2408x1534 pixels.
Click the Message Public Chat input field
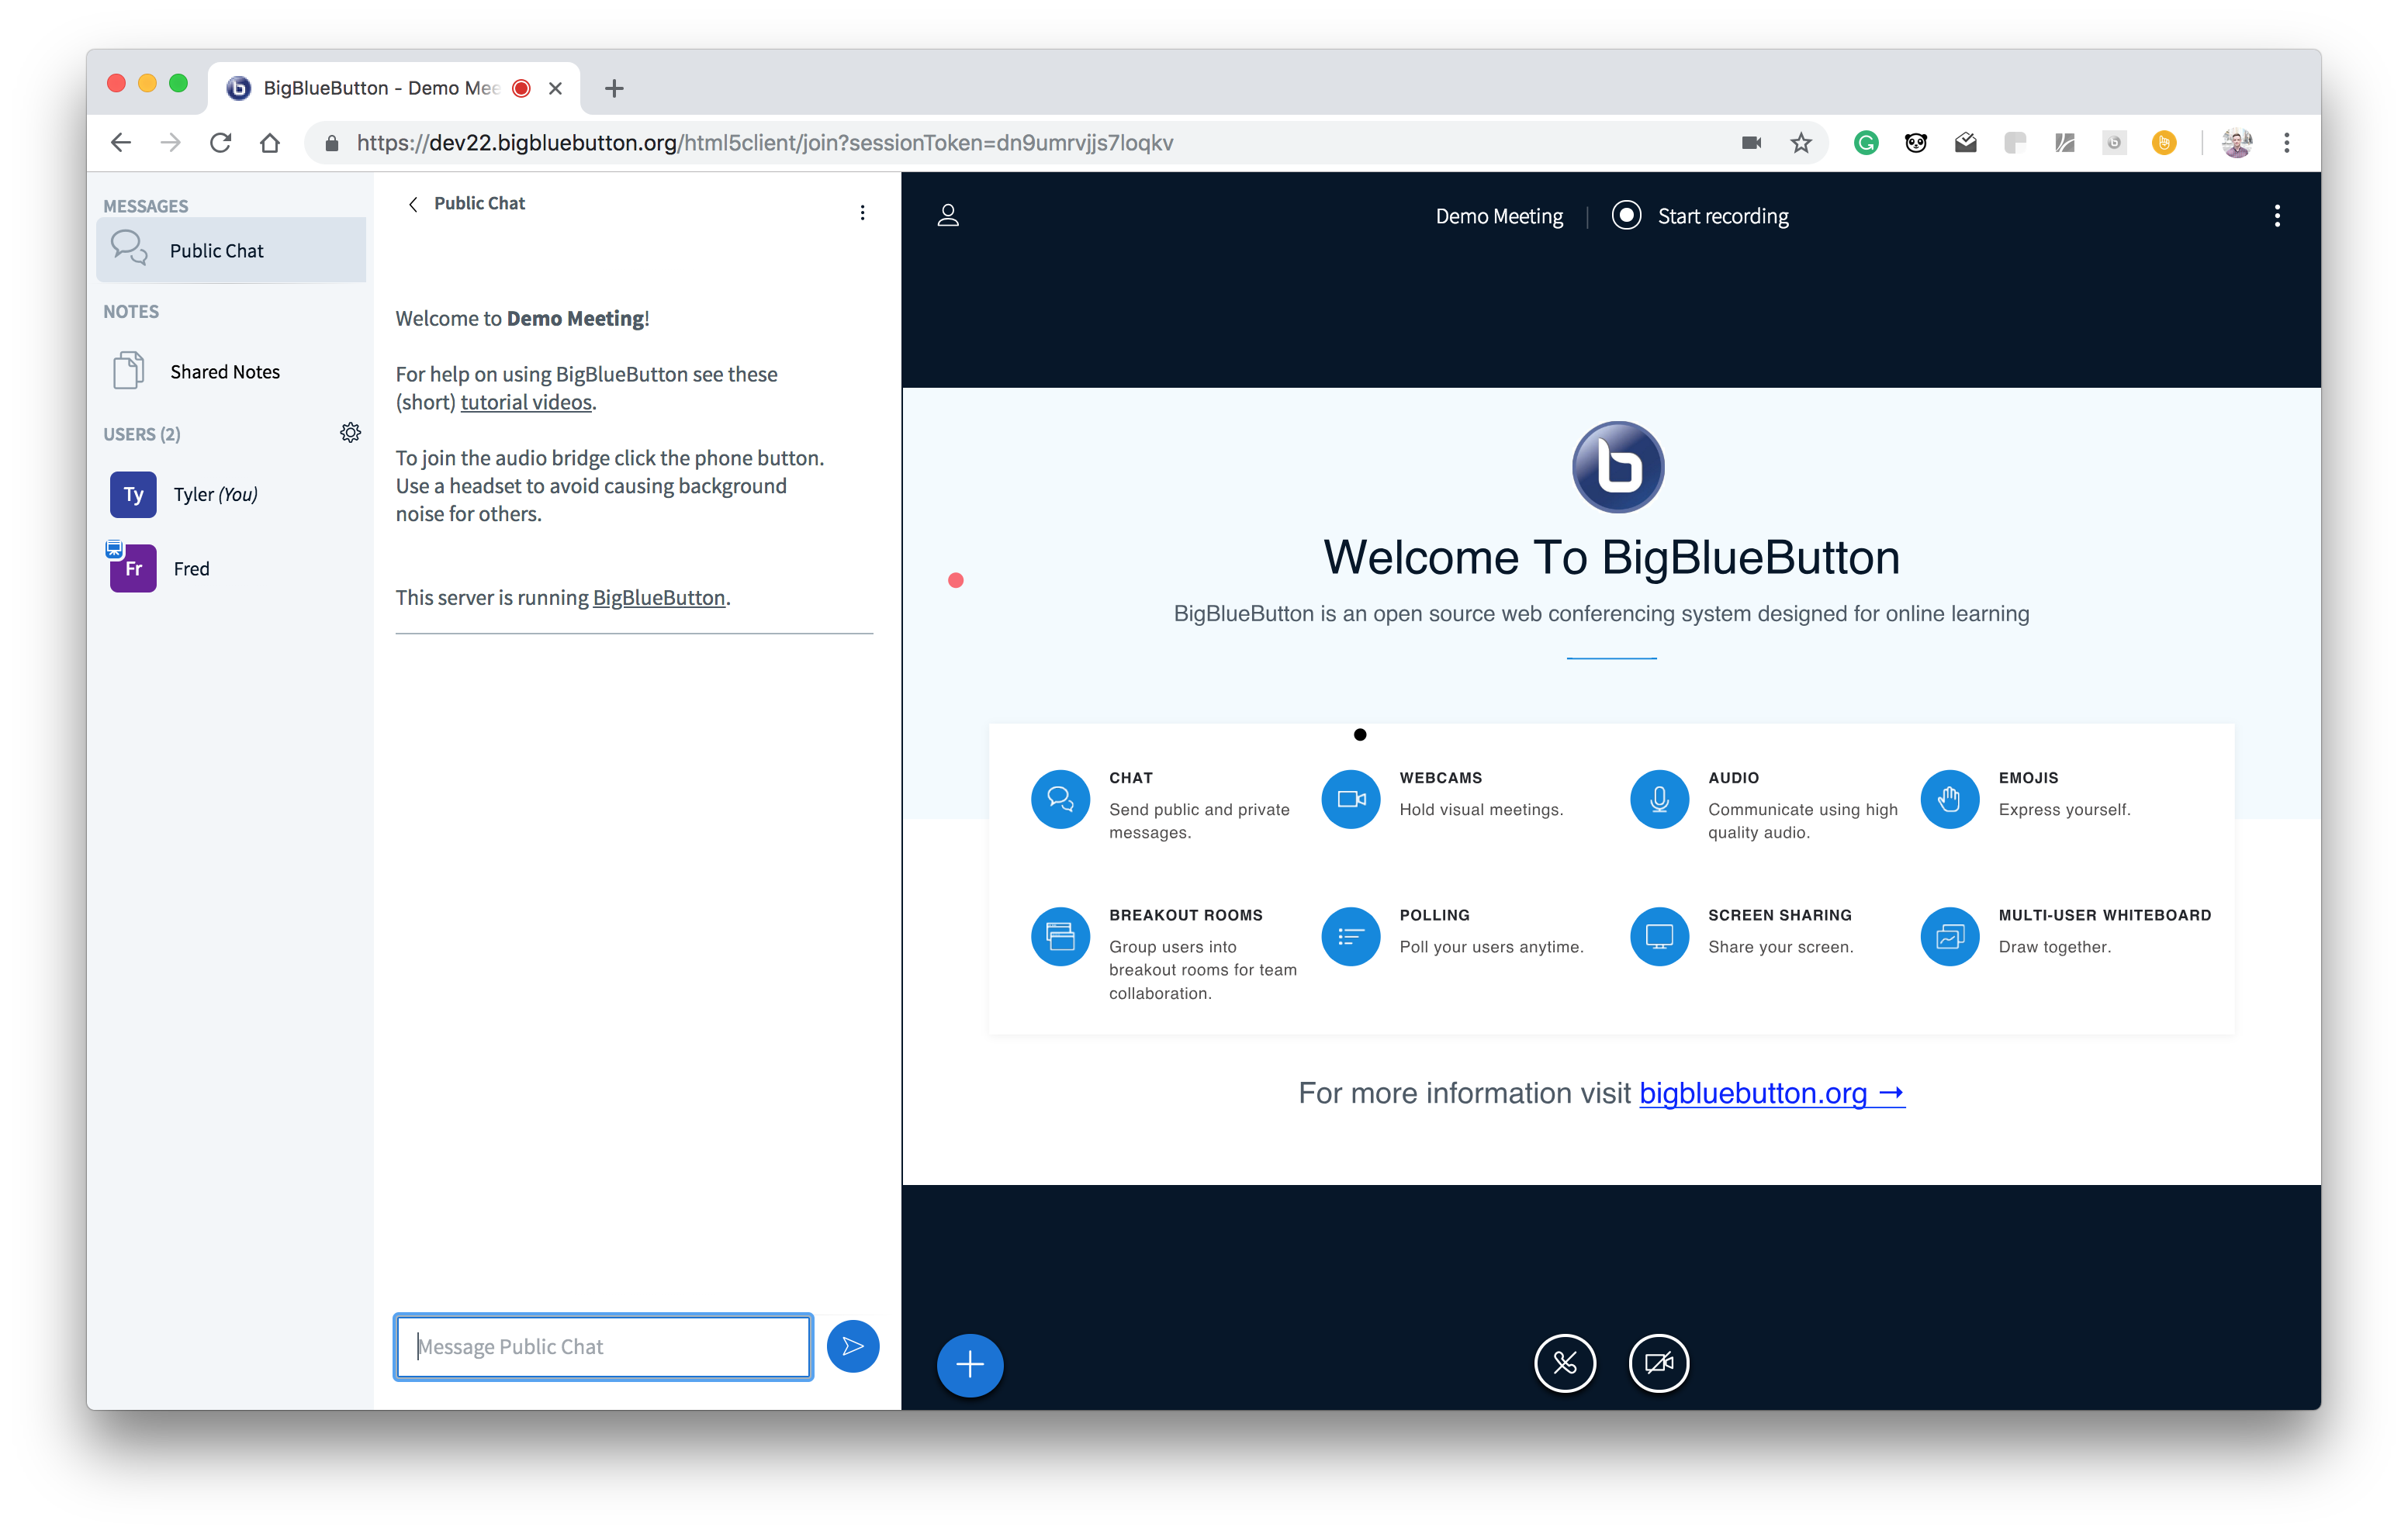[x=603, y=1346]
